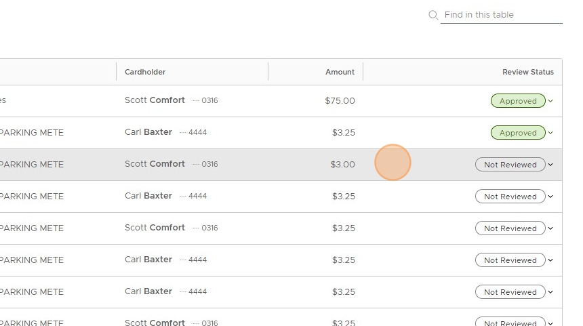Expand the status chevron in the sixth row
The image size is (583, 326).
tap(550, 260)
